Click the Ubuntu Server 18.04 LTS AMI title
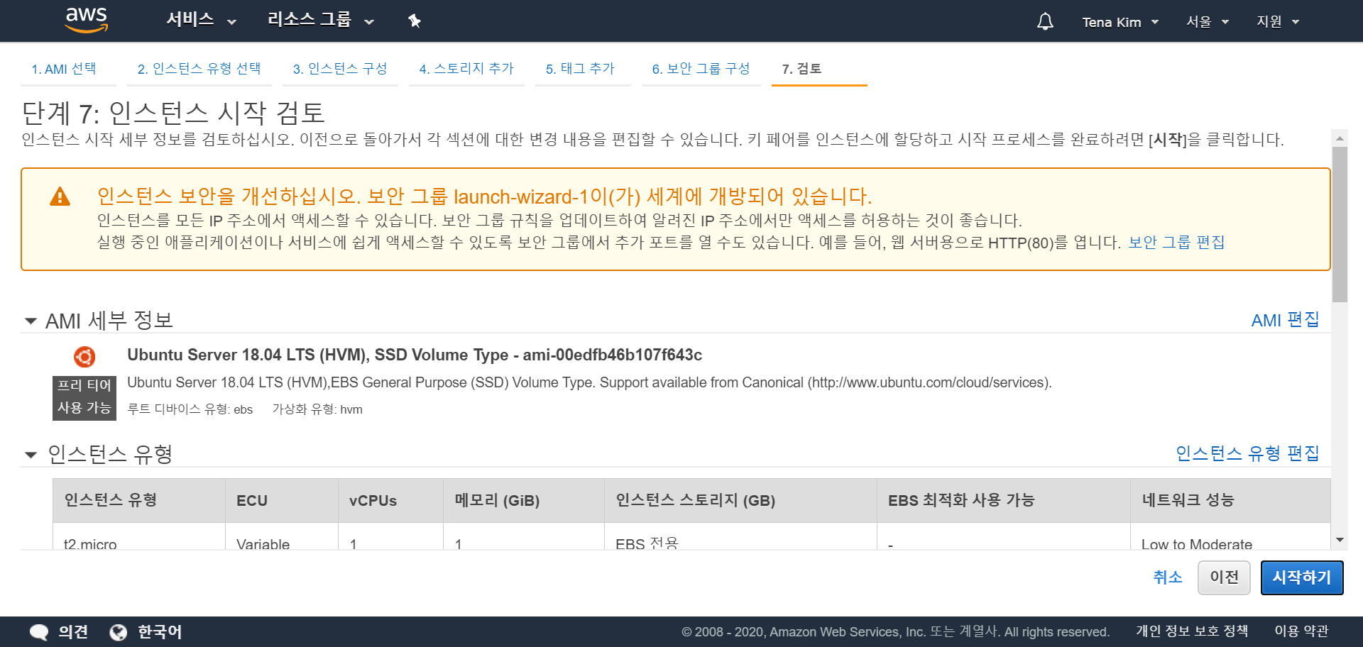The image size is (1363, 647). (415, 355)
